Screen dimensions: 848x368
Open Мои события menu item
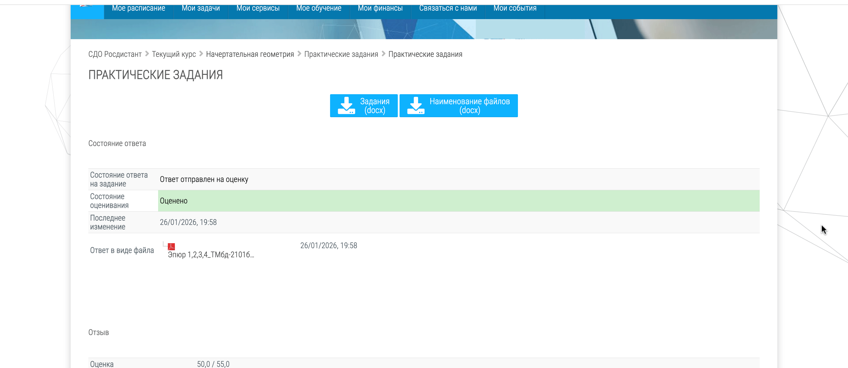(514, 9)
